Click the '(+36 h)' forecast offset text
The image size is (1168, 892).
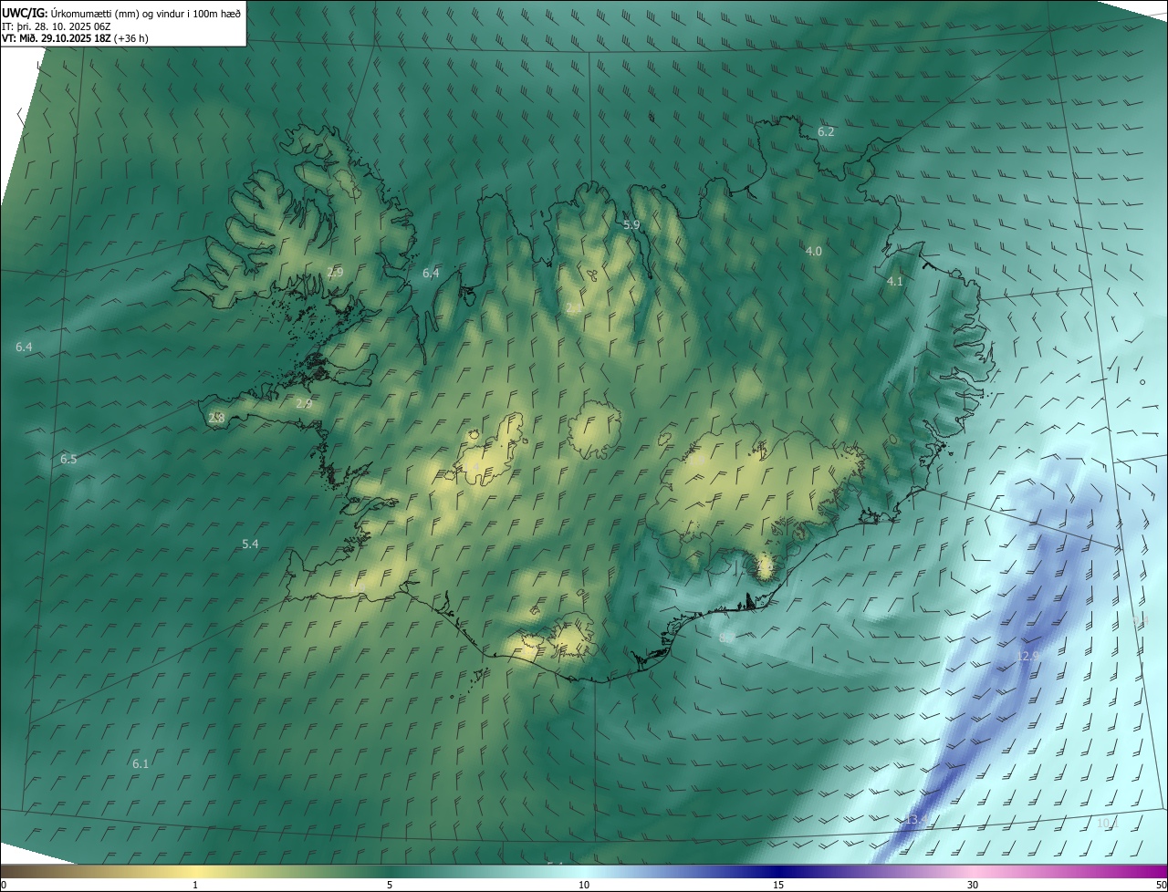click(x=131, y=38)
